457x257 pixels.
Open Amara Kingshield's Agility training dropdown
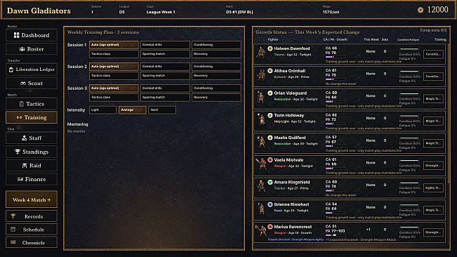pos(433,188)
